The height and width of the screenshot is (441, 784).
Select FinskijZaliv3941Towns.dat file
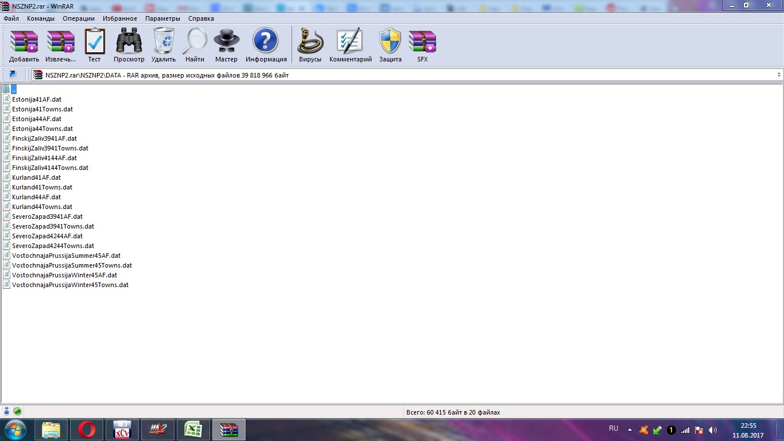pos(50,148)
